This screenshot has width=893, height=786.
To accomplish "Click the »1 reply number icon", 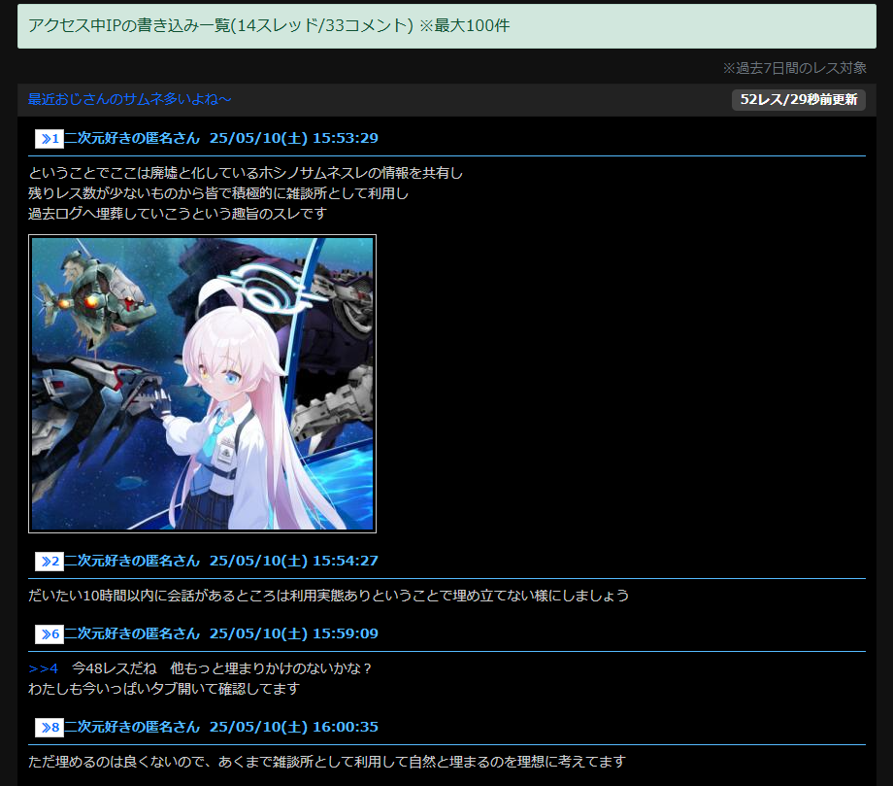I will [50, 139].
